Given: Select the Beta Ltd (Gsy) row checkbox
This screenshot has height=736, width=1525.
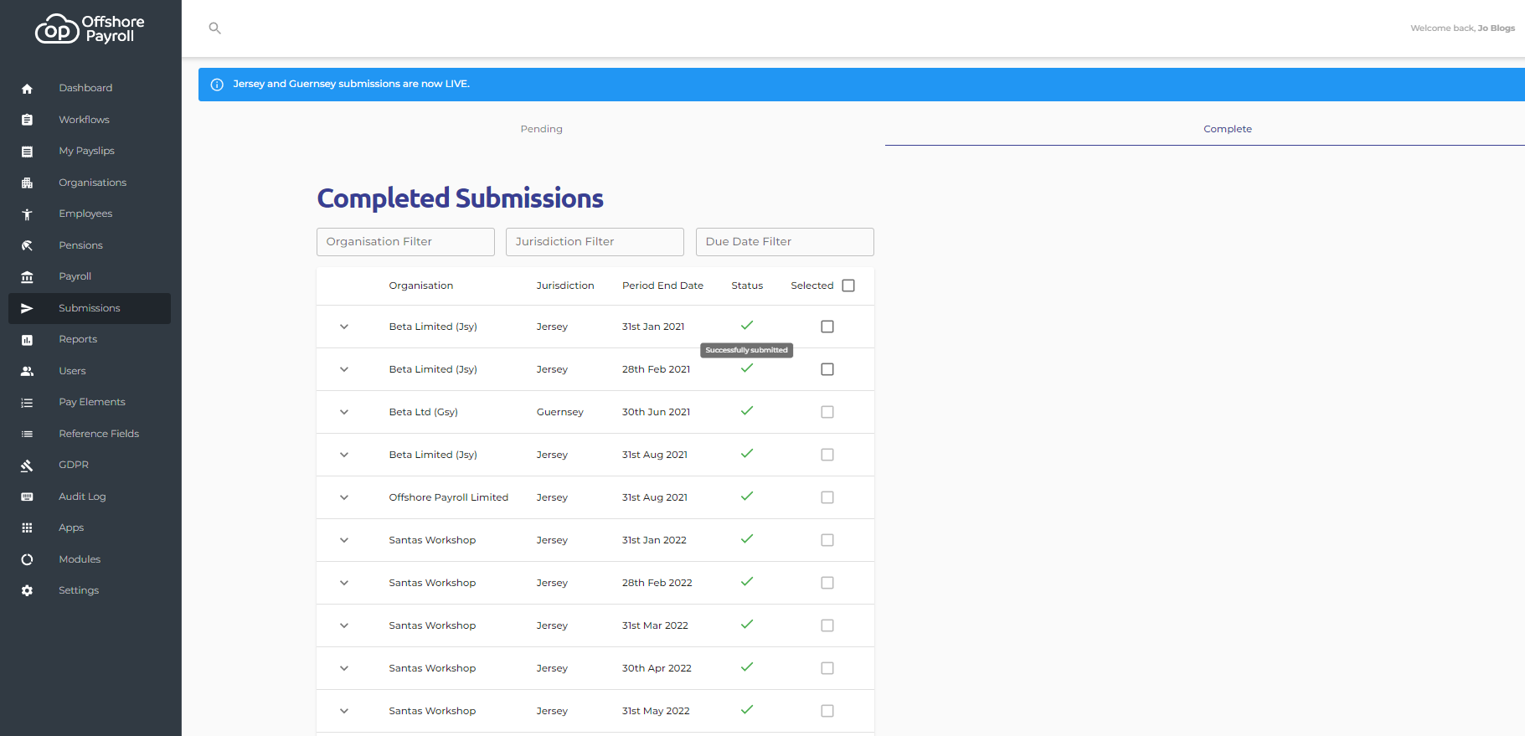Looking at the screenshot, I should tap(827, 412).
